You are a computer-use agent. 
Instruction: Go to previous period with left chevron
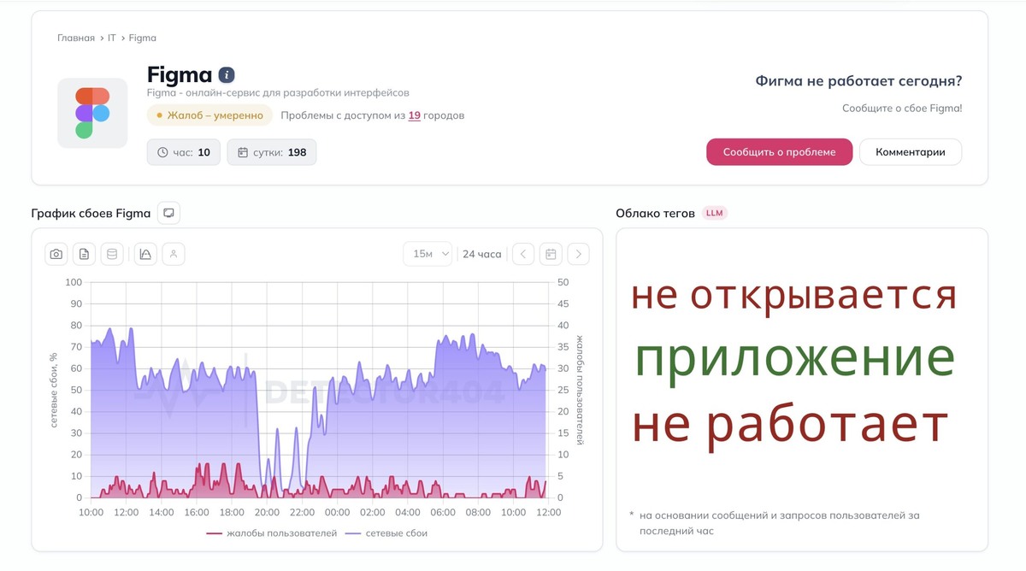point(523,254)
